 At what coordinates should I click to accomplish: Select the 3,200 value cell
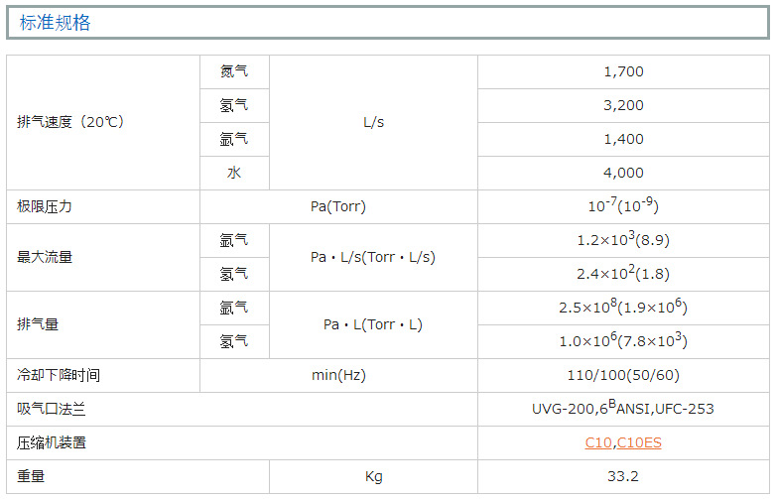tap(623, 105)
